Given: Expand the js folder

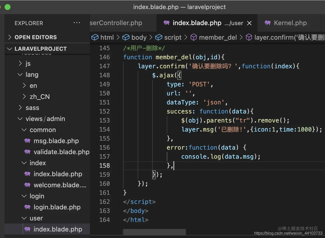Looking at the screenshot, I should [x=20, y=64].
